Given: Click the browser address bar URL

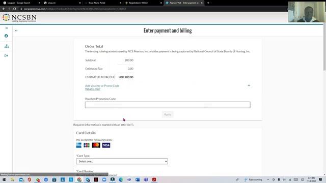Looking at the screenshot, I should [75, 9].
